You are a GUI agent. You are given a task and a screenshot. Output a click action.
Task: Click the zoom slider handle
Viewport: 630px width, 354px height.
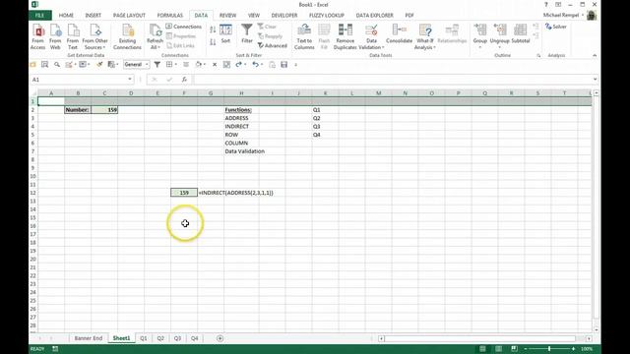pos(549,349)
